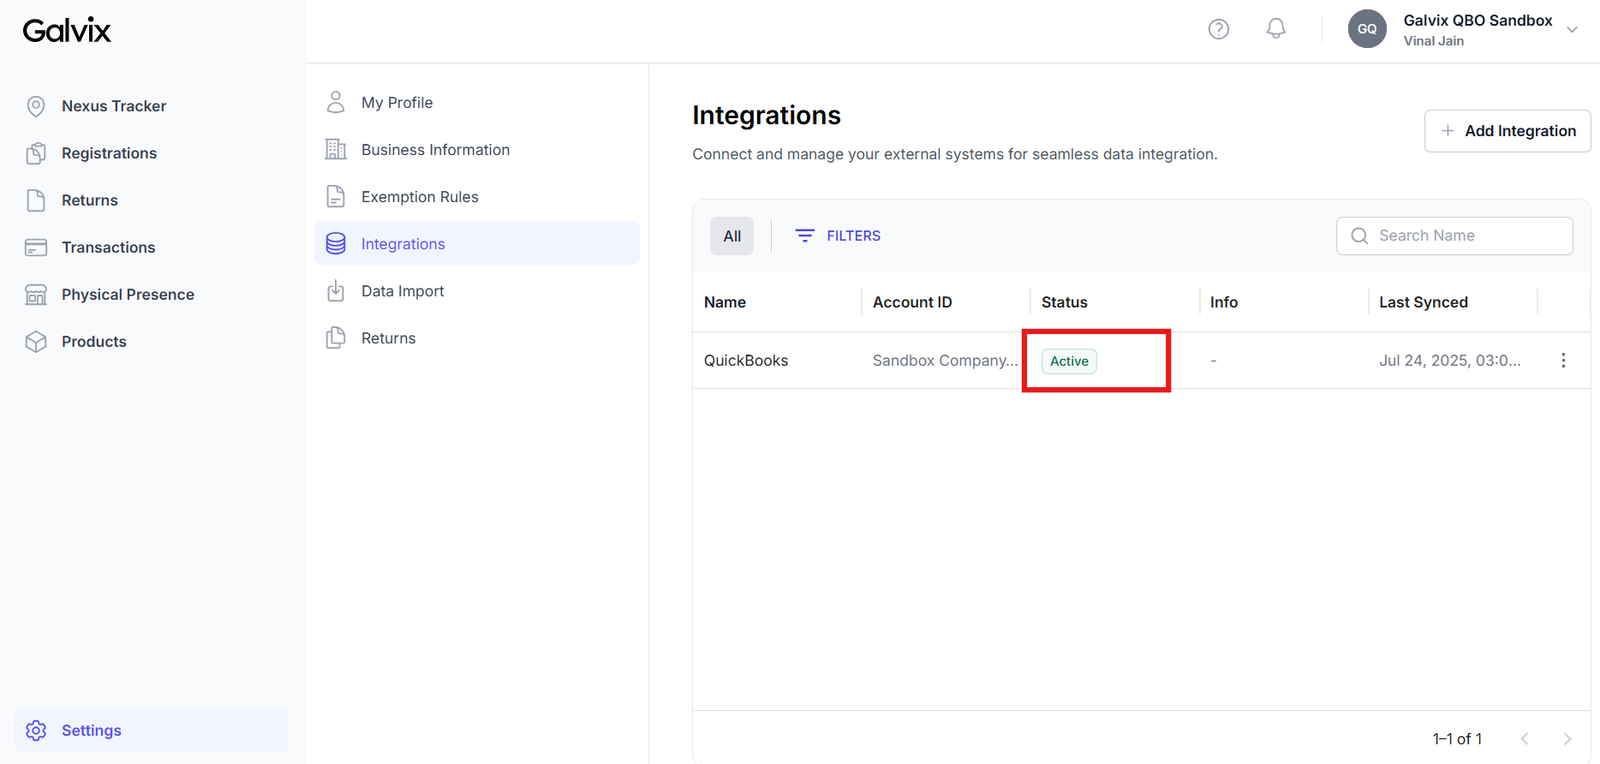1600x764 pixels.
Task: Click the Physical Presence storefront icon
Action: click(x=36, y=295)
